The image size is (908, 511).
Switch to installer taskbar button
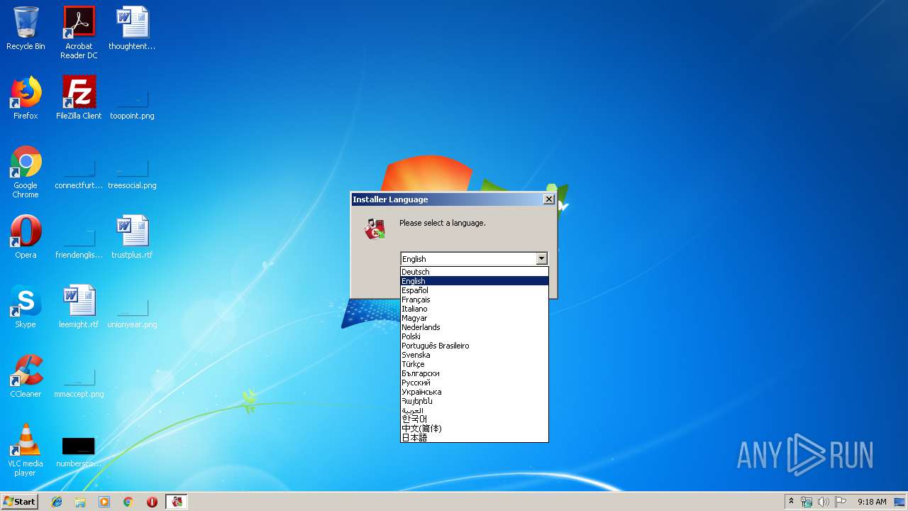coord(177,502)
